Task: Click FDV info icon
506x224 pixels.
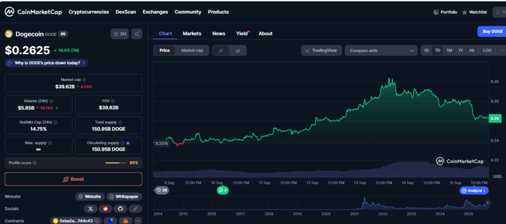Action: 112,101
